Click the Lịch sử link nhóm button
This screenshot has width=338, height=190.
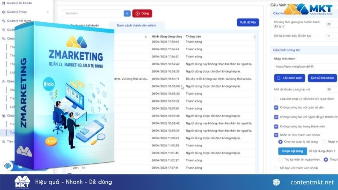[322, 78]
